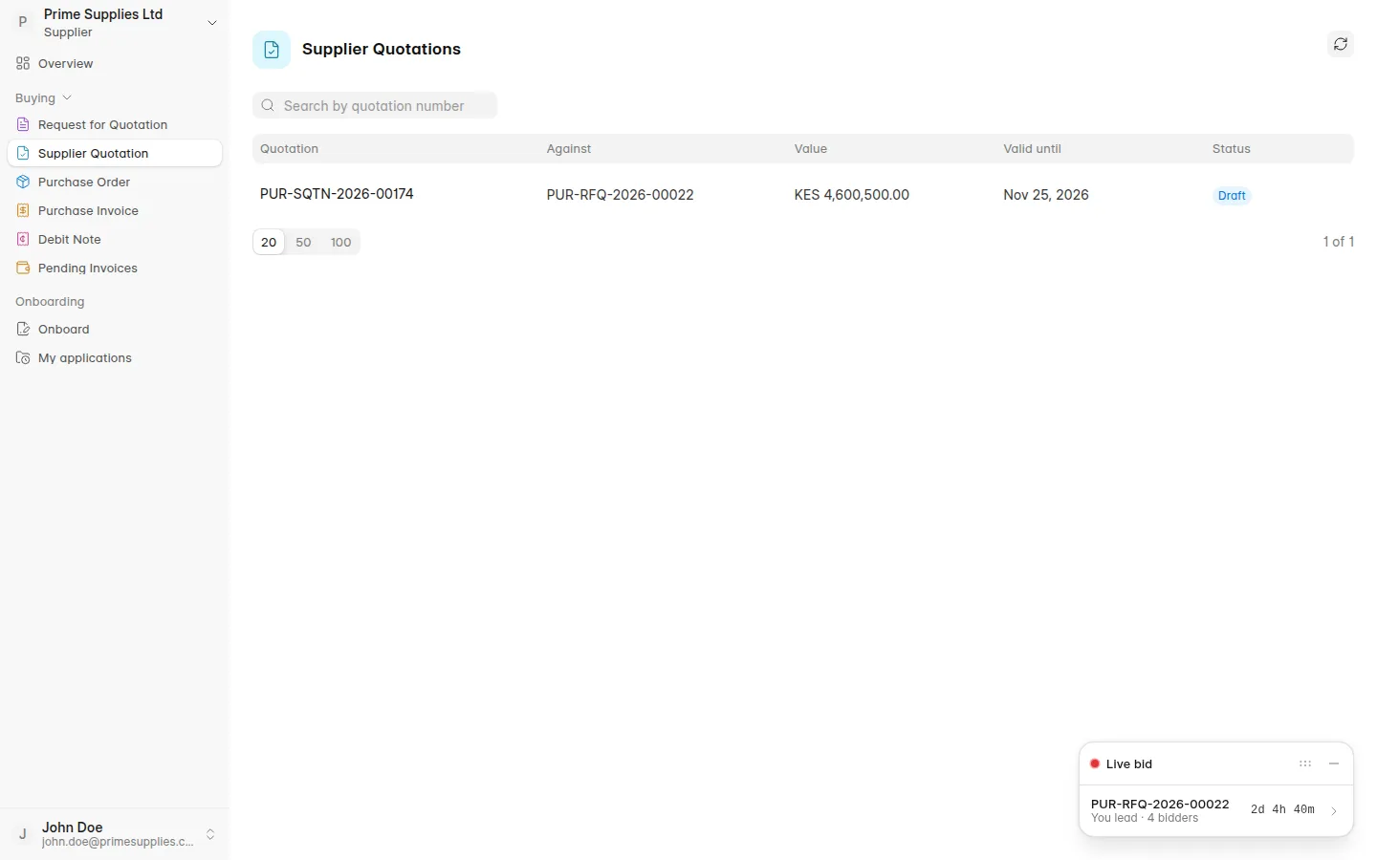
Task: Click the KES 4,600,500.00 value cell
Action: (x=851, y=195)
